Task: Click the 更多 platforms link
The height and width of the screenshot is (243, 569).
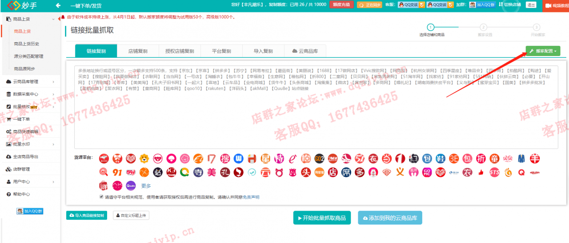Action: 146,186
